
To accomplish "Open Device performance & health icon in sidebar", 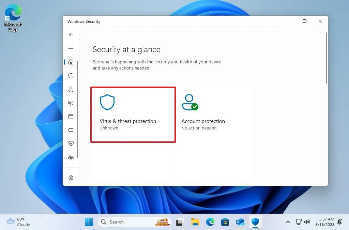I will pos(71,143).
